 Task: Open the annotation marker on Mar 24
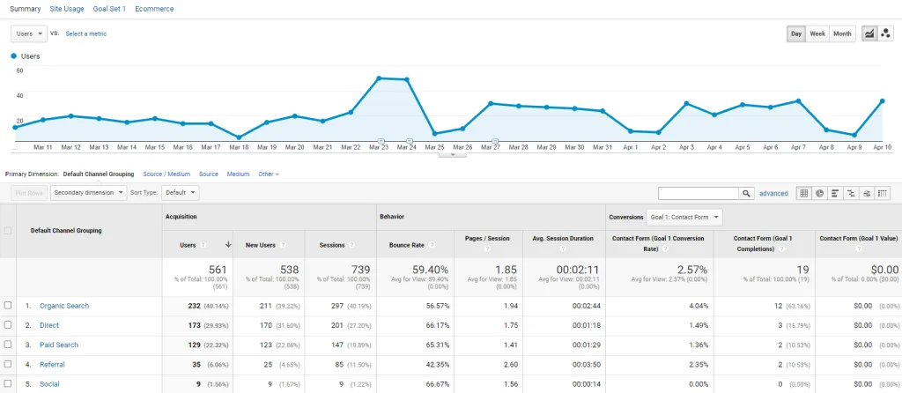(410, 141)
